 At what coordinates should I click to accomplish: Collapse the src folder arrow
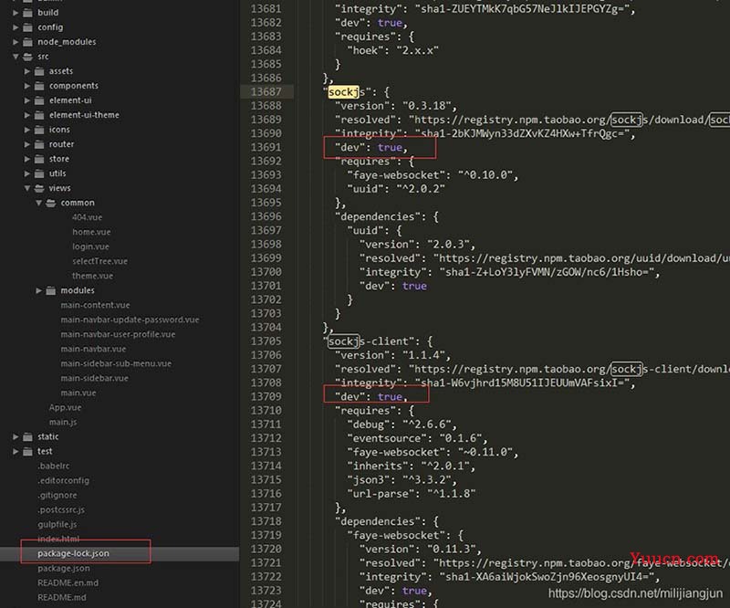[16, 57]
